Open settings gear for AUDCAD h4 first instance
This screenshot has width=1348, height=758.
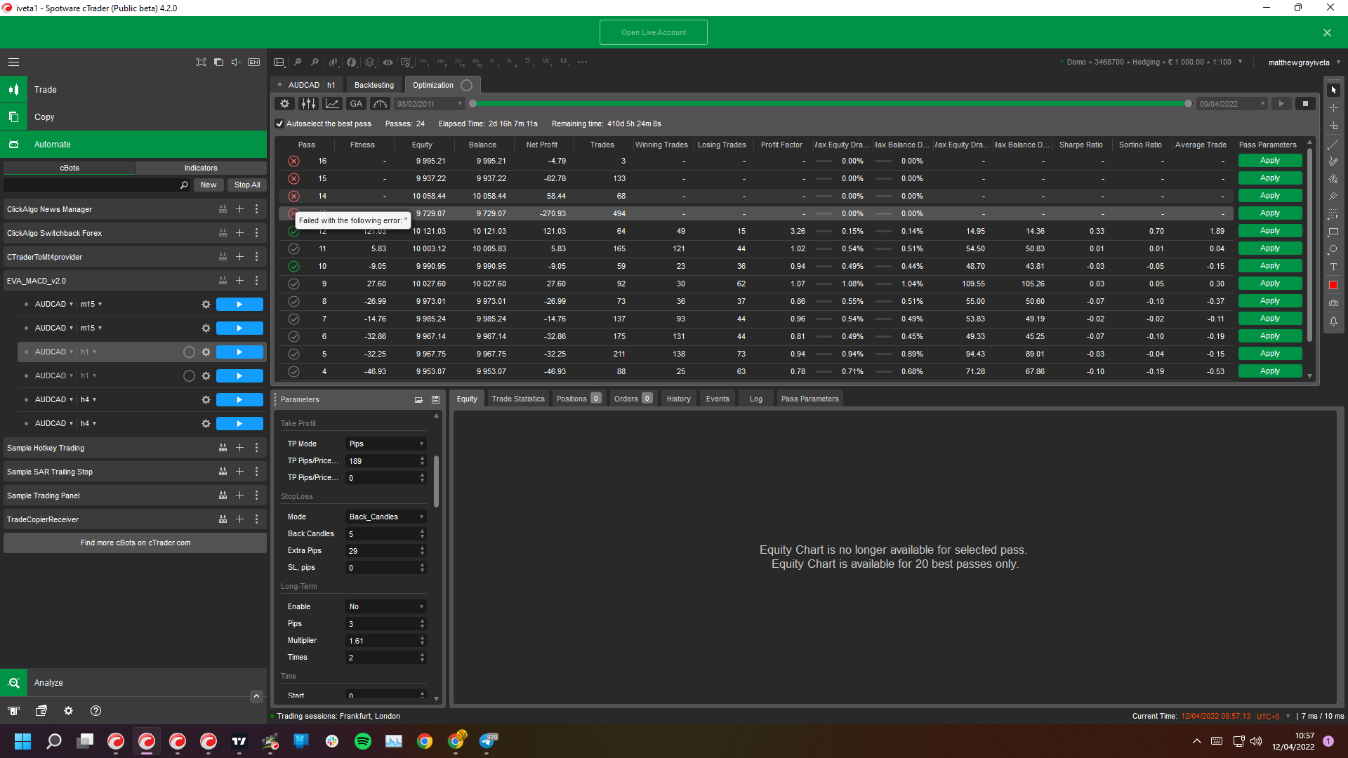(x=206, y=399)
